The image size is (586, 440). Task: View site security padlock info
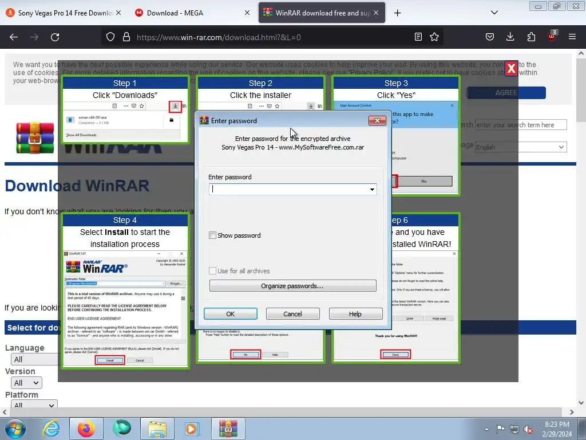point(126,37)
